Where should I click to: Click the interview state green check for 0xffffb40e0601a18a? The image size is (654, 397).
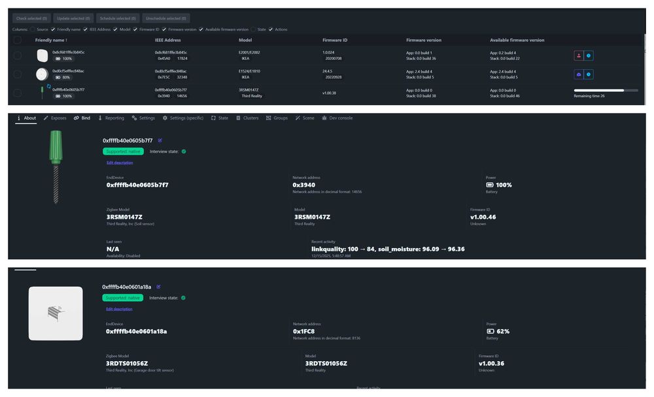click(x=184, y=298)
